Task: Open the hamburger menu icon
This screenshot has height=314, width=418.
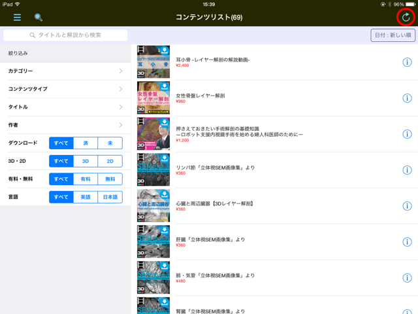Action: [17, 17]
